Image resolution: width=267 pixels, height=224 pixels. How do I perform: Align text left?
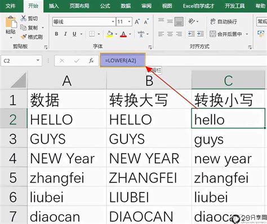(161, 34)
